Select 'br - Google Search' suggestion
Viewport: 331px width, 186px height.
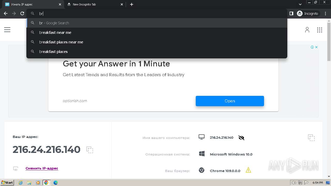157,23
